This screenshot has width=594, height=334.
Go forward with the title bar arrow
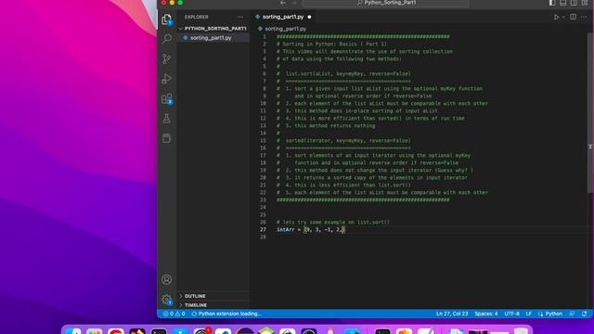(294, 3)
